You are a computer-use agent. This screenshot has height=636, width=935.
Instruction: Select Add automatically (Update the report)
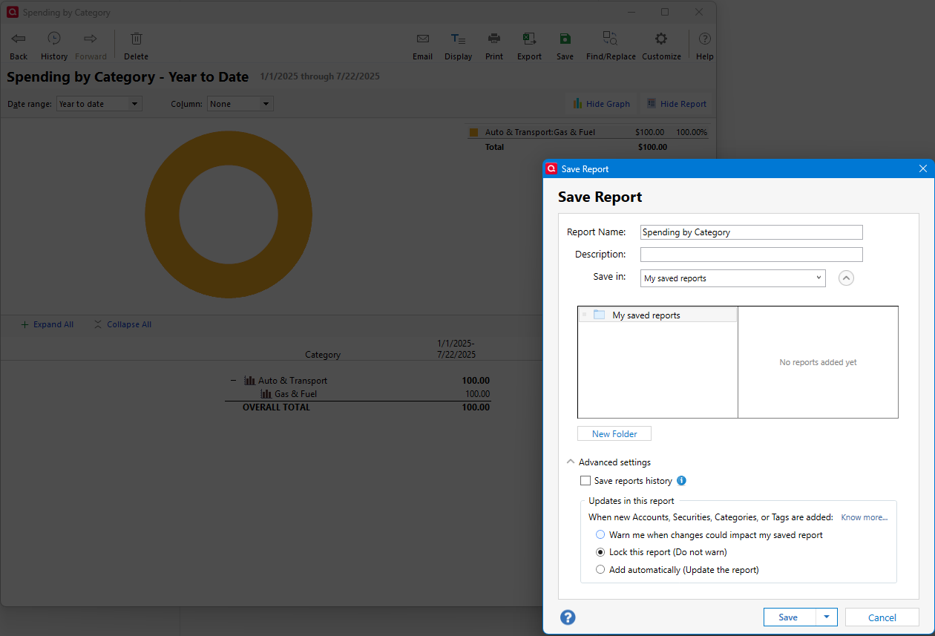click(x=600, y=570)
